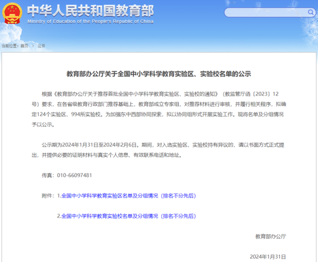
Task: Click the breadcrumb arrow separator after 首页
Action: coord(33,46)
